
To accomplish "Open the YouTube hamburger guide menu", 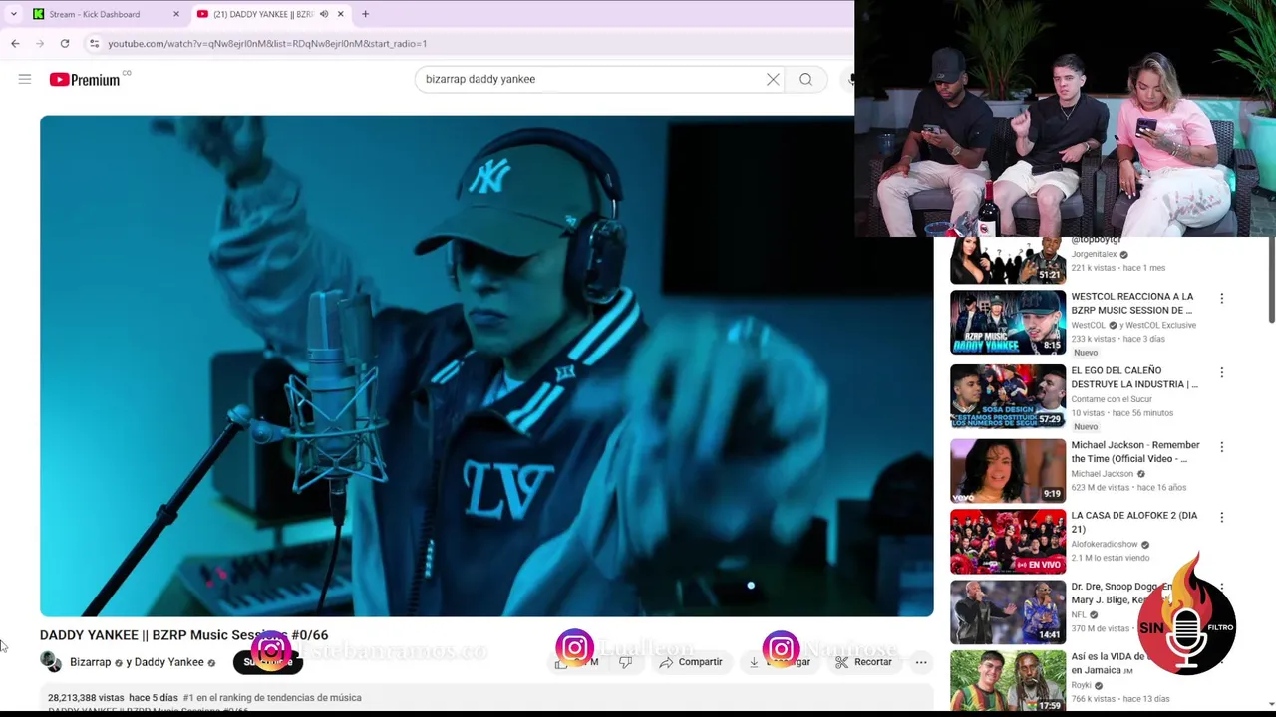I will [25, 79].
